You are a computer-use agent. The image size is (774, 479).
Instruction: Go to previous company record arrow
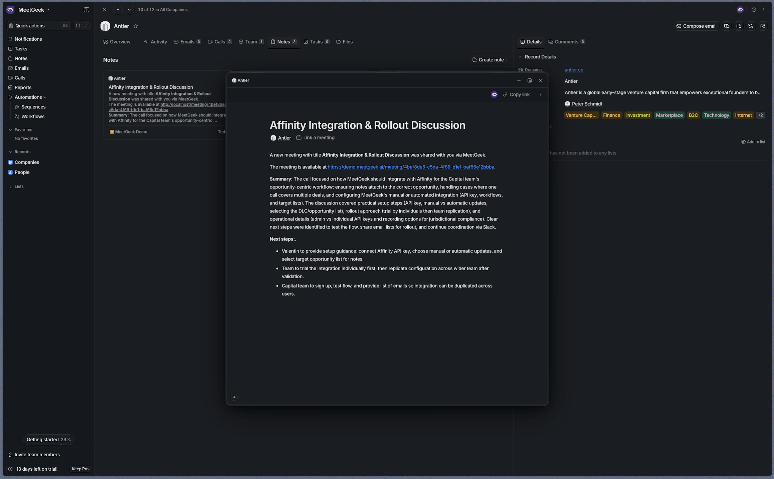coord(118,10)
